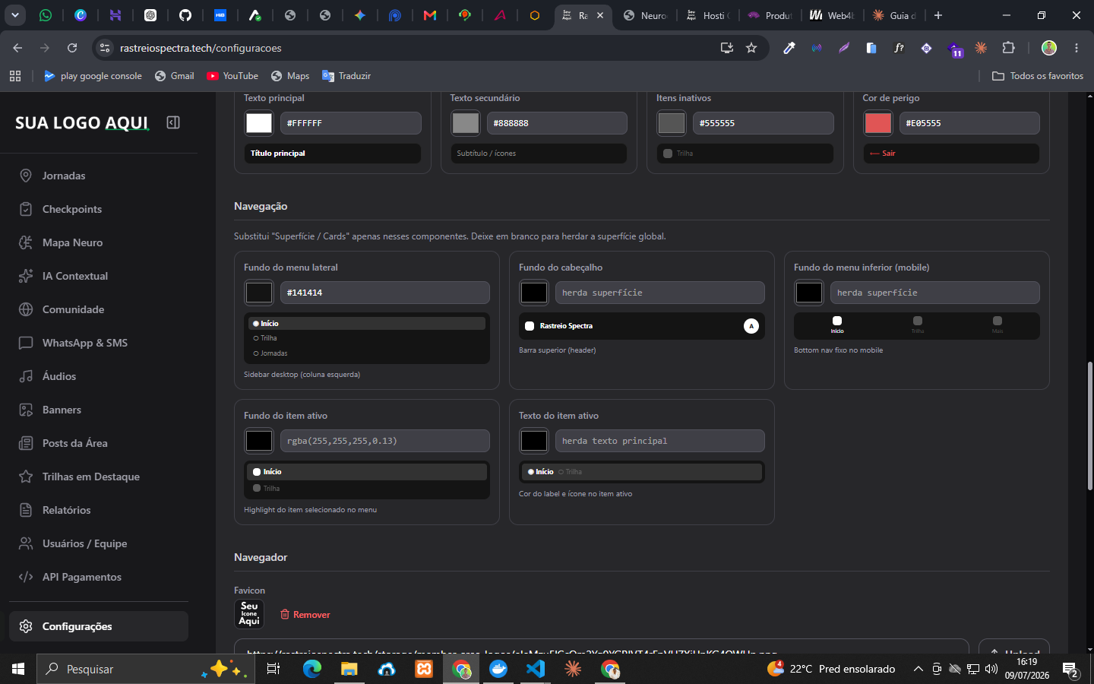The image size is (1094, 684).
Task: Edit the #555555 hex input field
Action: point(764,123)
